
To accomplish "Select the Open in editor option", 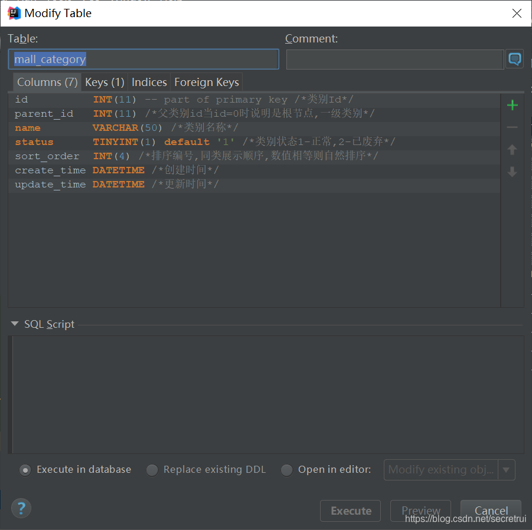I will click(286, 470).
